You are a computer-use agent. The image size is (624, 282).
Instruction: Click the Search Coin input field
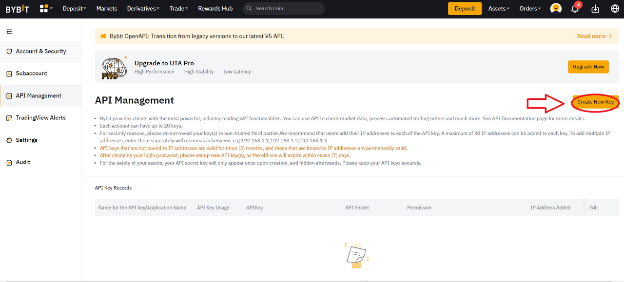[284, 8]
